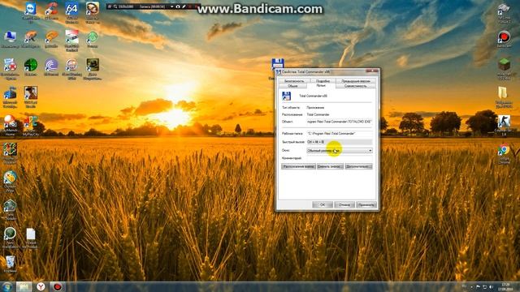Click the Расположение файла button
This screenshot has height=292, width=520.
point(298,166)
